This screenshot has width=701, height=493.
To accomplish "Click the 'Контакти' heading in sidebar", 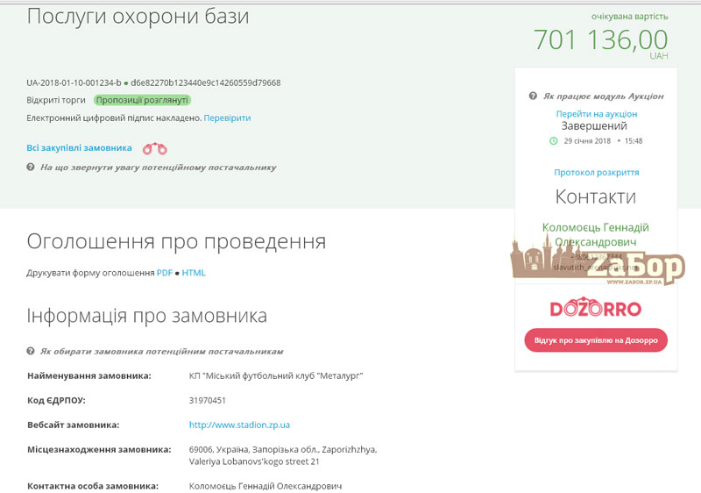I will click(x=596, y=196).
